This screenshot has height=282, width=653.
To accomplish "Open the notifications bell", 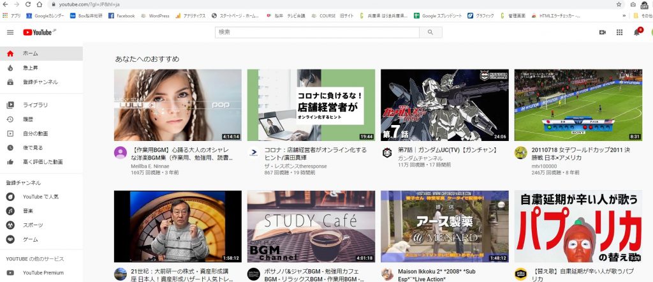I will pos(637,33).
